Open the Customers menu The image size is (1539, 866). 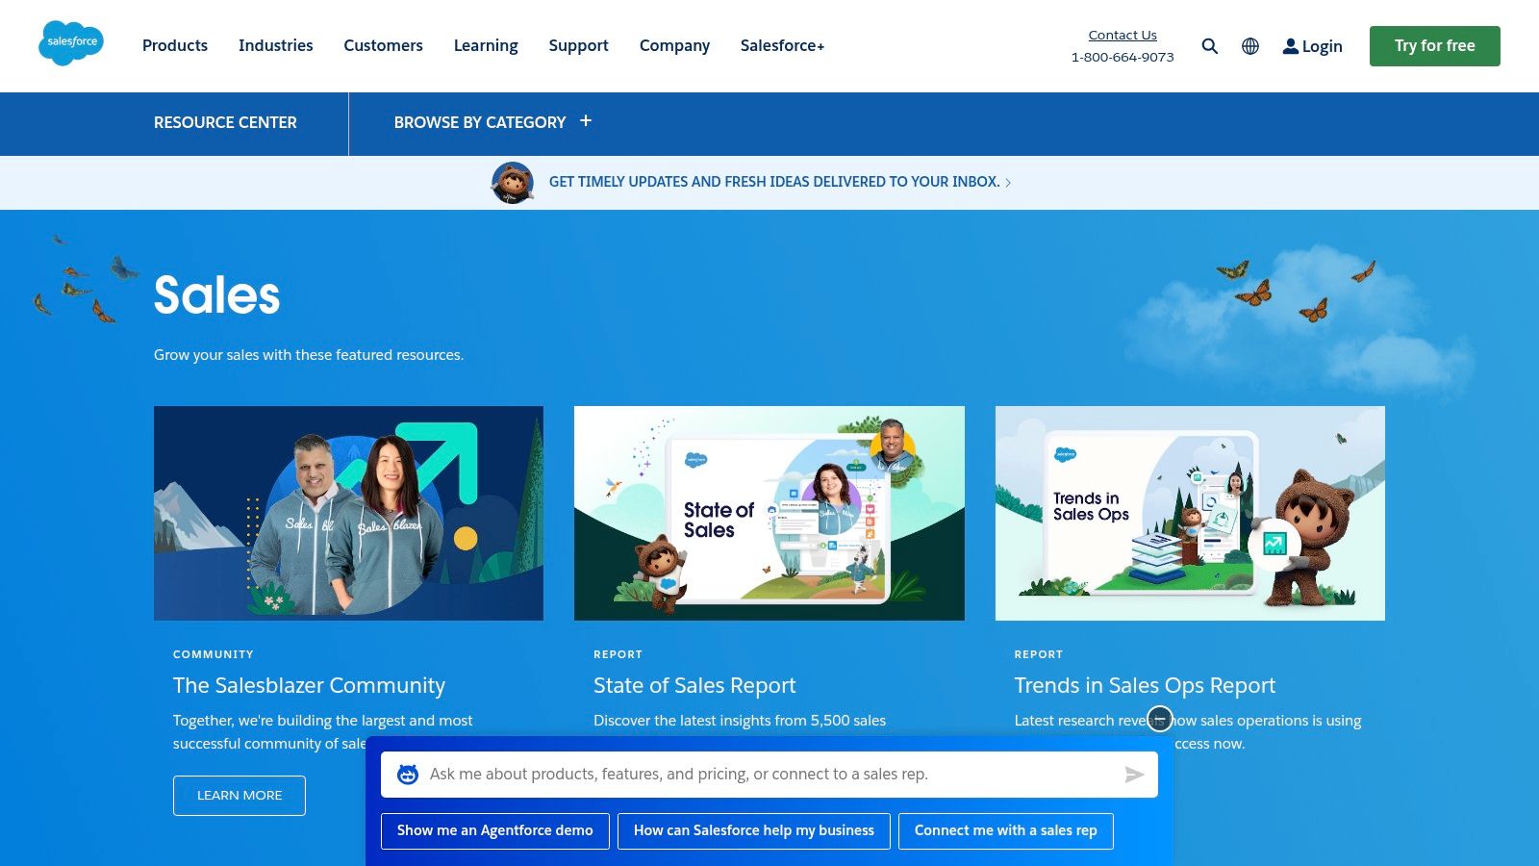point(384,45)
